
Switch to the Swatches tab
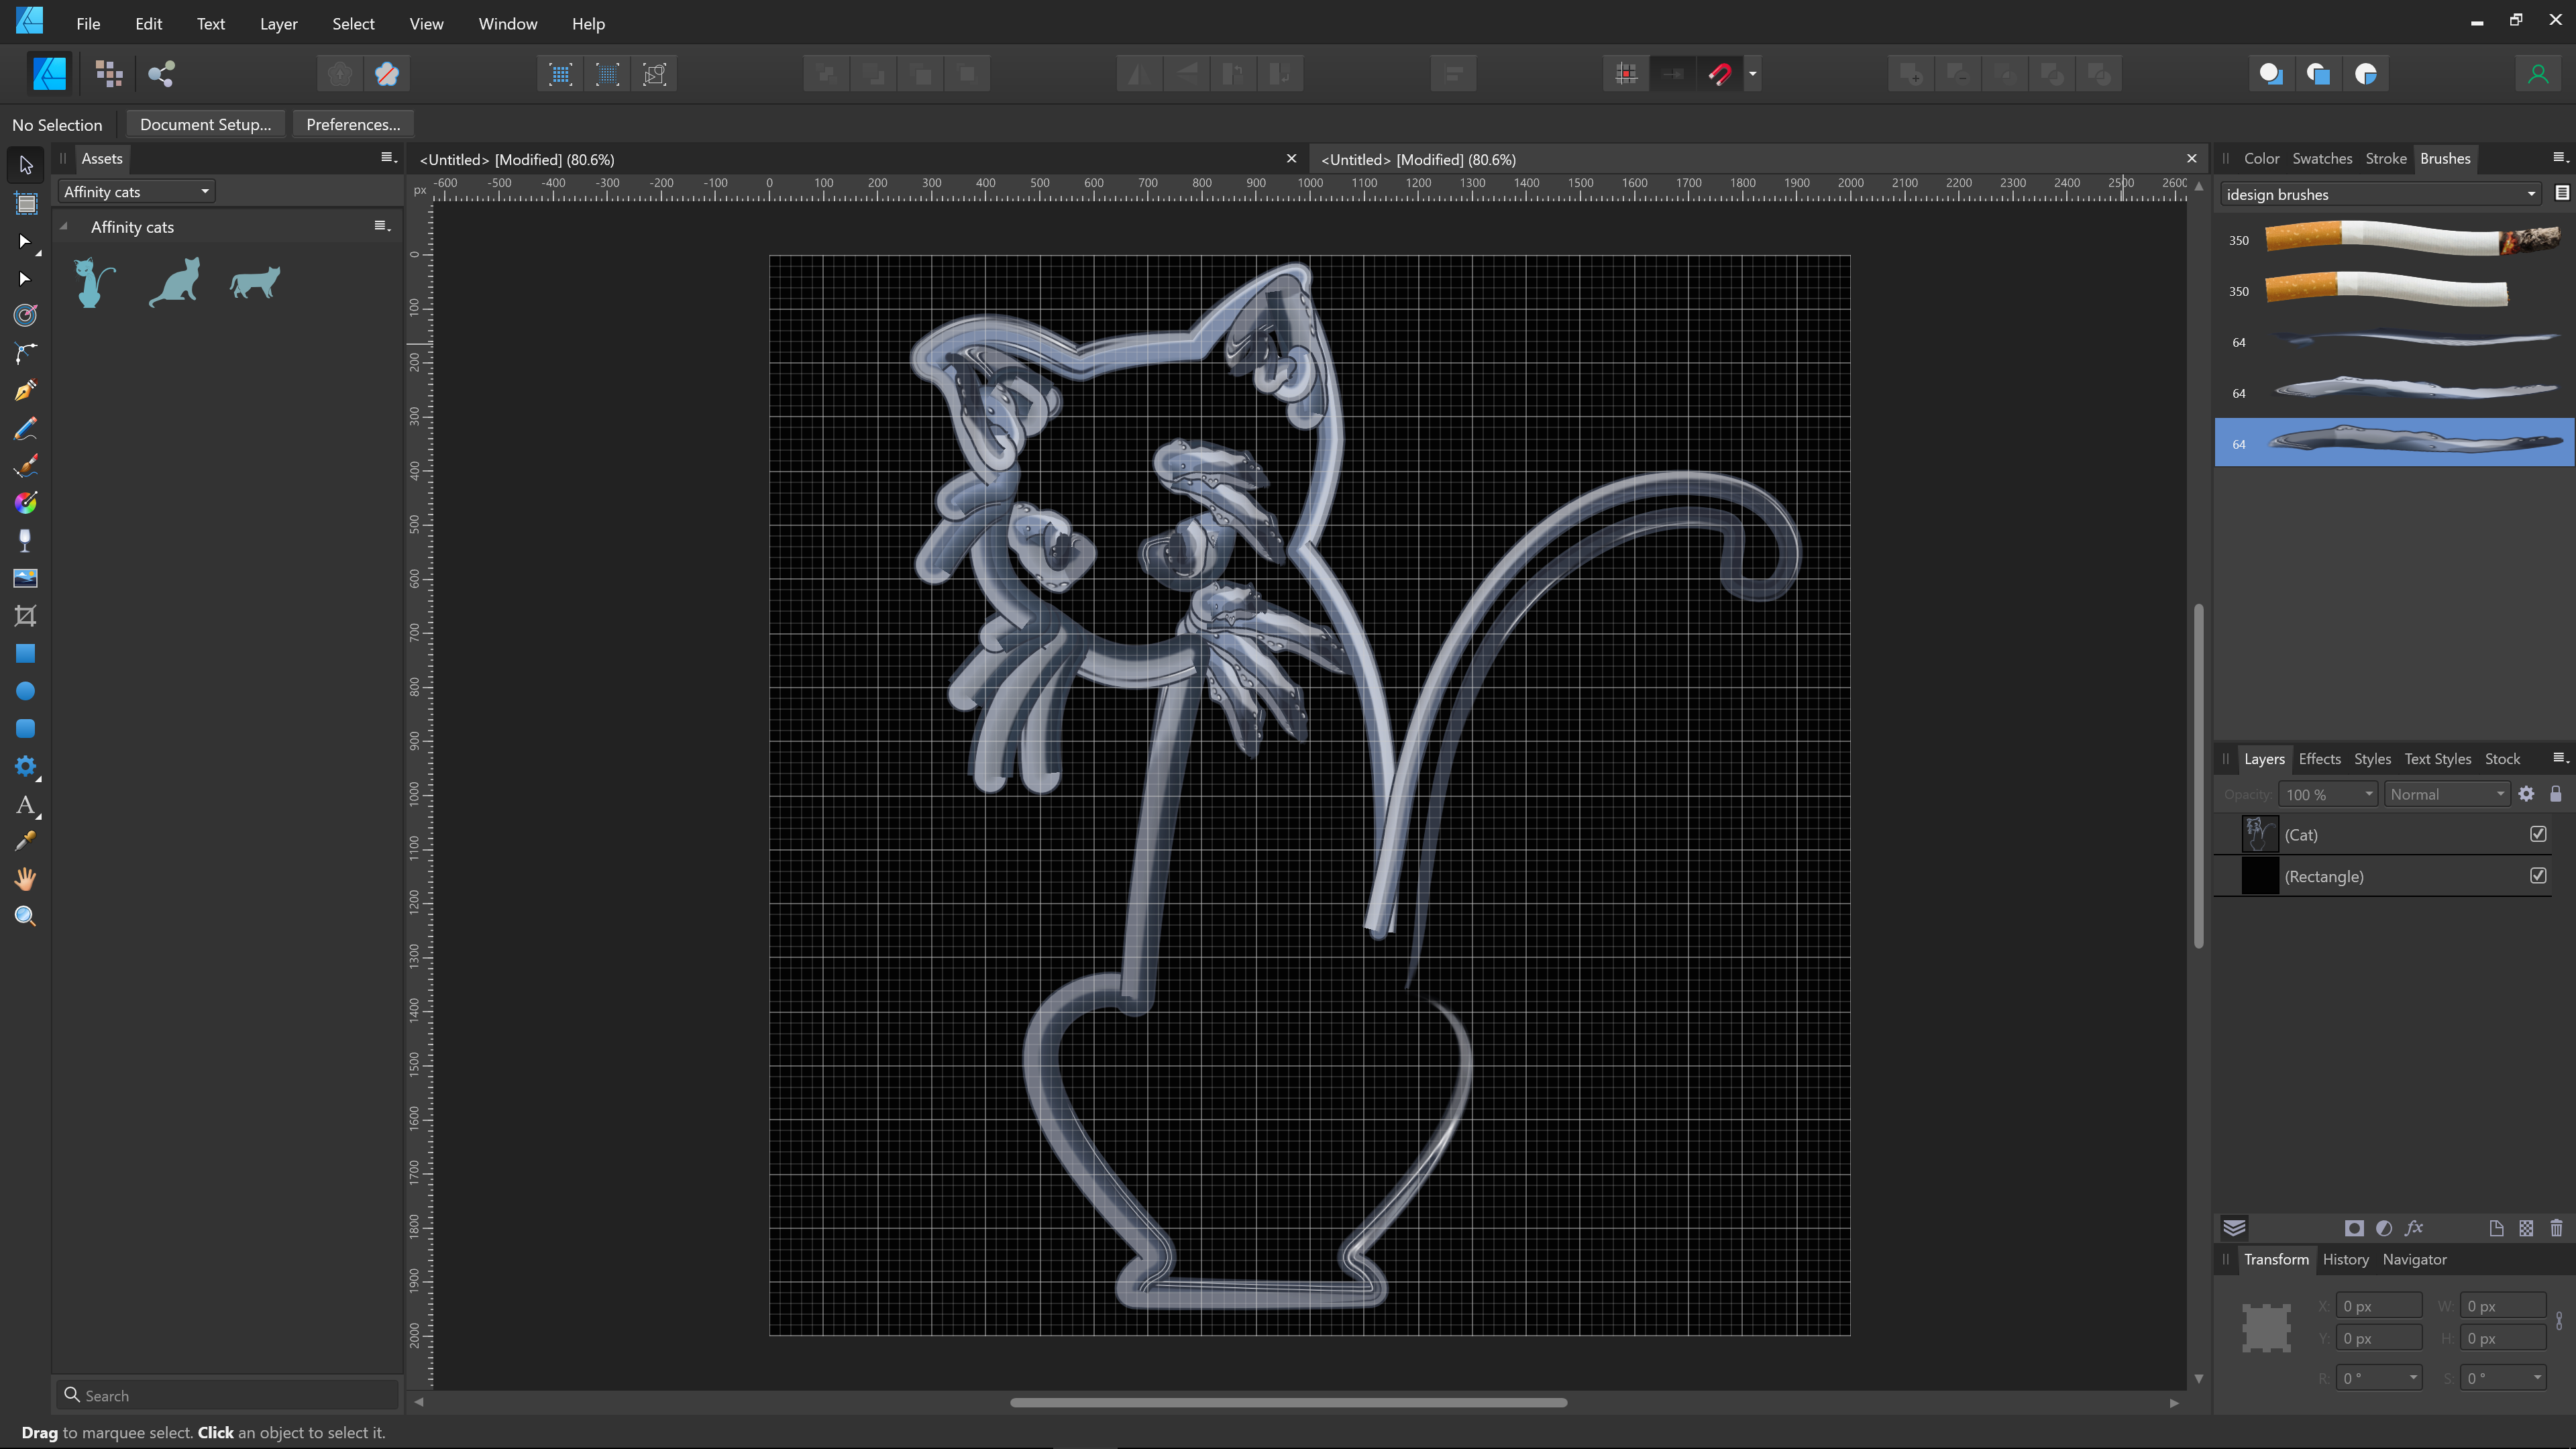pyautogui.click(x=2321, y=159)
